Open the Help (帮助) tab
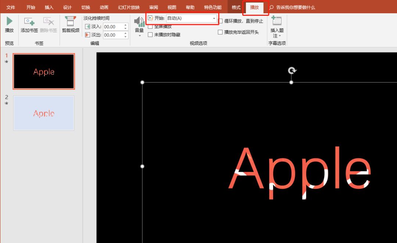Image resolution: width=397 pixels, height=243 pixels. click(190, 7)
